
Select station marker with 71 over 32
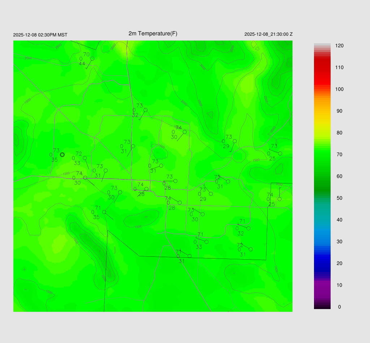click(x=249, y=228)
